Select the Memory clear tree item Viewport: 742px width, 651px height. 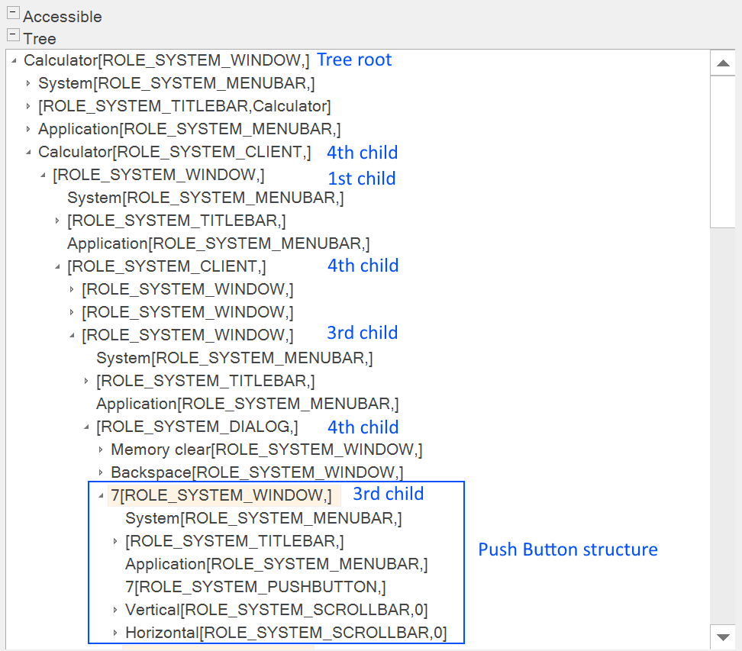point(266,450)
